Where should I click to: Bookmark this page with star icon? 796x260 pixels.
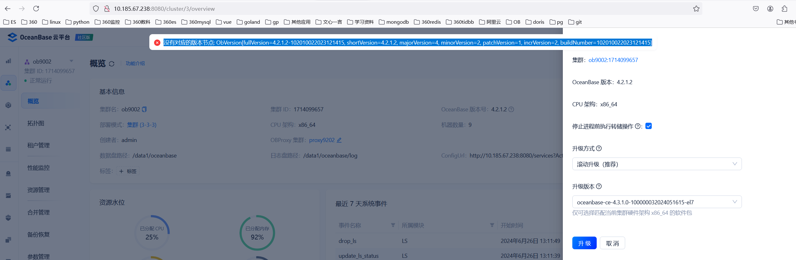pos(696,9)
